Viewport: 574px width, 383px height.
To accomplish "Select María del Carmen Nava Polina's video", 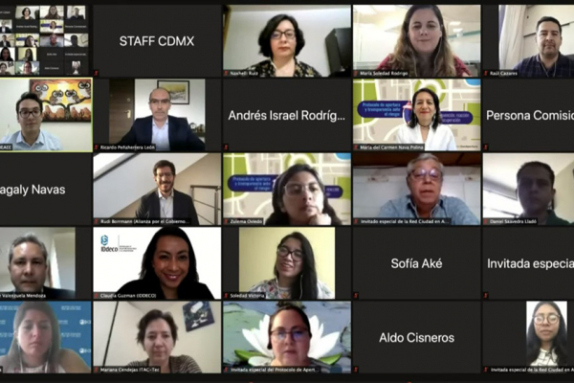I will [416, 115].
